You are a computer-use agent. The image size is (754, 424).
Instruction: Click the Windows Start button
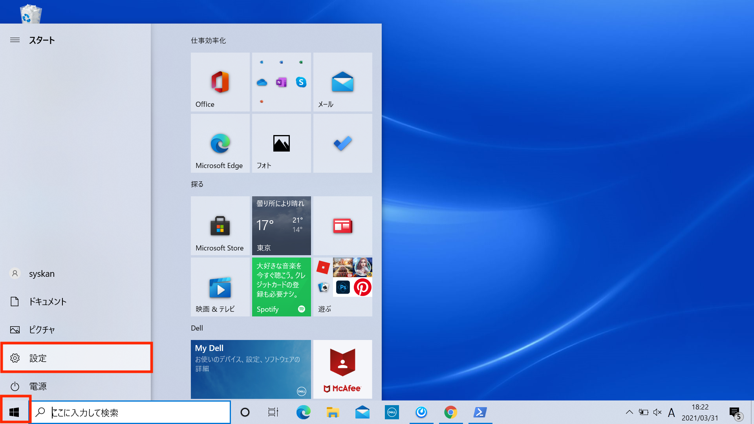(x=14, y=412)
